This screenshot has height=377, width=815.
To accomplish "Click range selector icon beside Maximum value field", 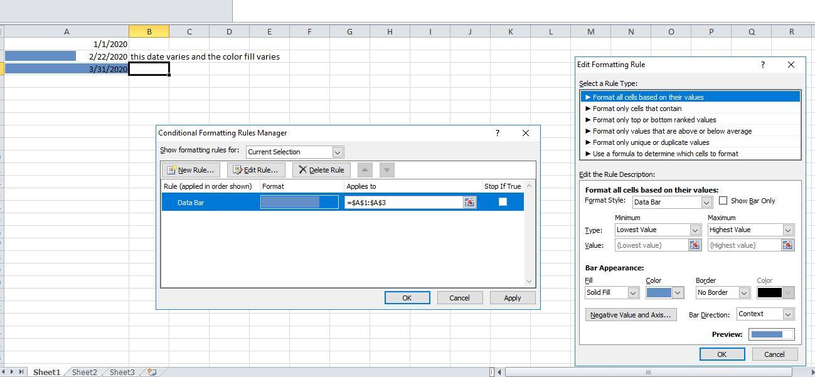I will point(787,245).
